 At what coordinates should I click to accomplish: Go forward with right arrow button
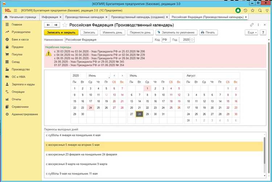pyautogui.click(x=56, y=25)
